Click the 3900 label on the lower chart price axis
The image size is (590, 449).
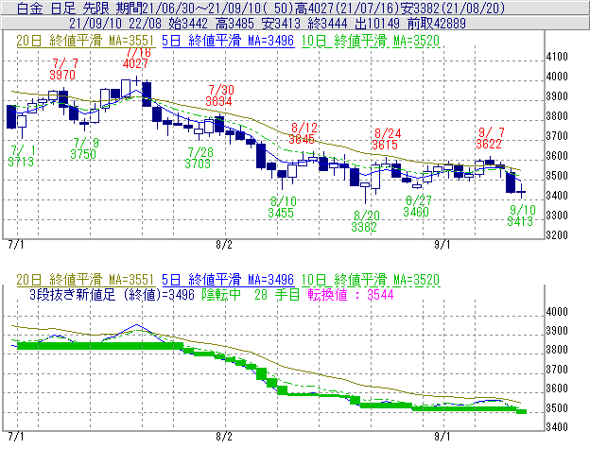click(x=557, y=331)
